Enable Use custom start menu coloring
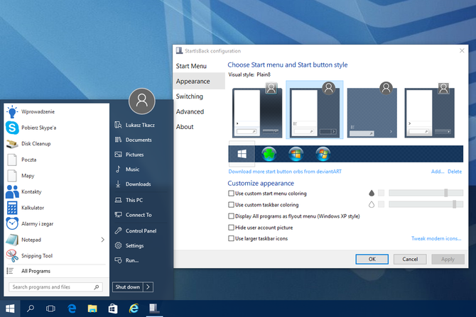The width and height of the screenshot is (476, 317). tap(231, 193)
